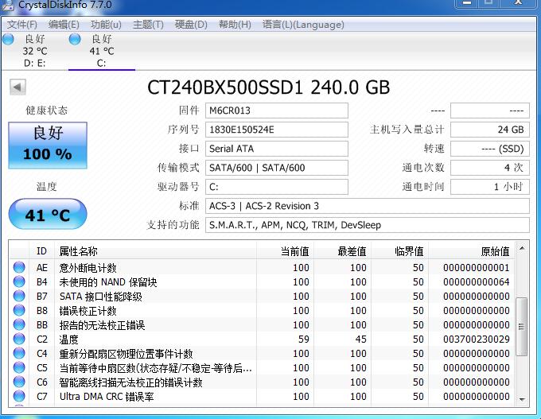Select the D: E: disk at 32 °C

coord(33,51)
